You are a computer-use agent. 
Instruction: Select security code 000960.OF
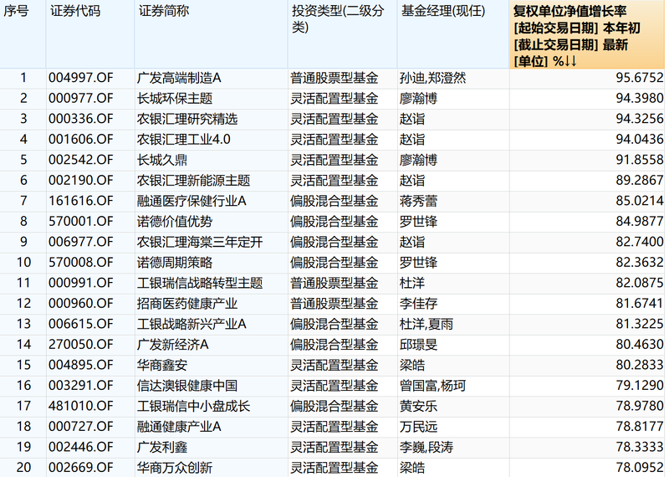click(80, 304)
